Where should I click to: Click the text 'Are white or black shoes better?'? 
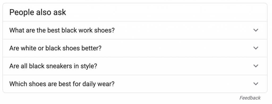pyautogui.click(x=55, y=48)
